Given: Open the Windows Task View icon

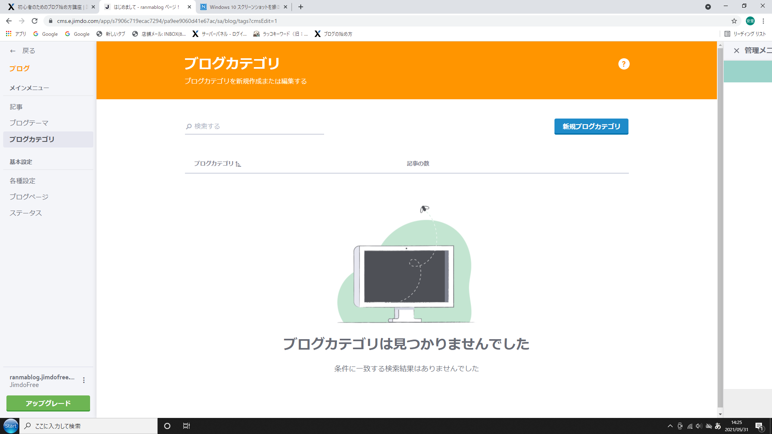Looking at the screenshot, I should pos(186,426).
